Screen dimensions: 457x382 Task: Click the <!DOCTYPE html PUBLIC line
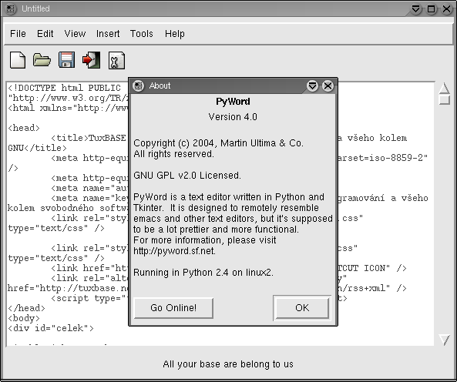64,88
